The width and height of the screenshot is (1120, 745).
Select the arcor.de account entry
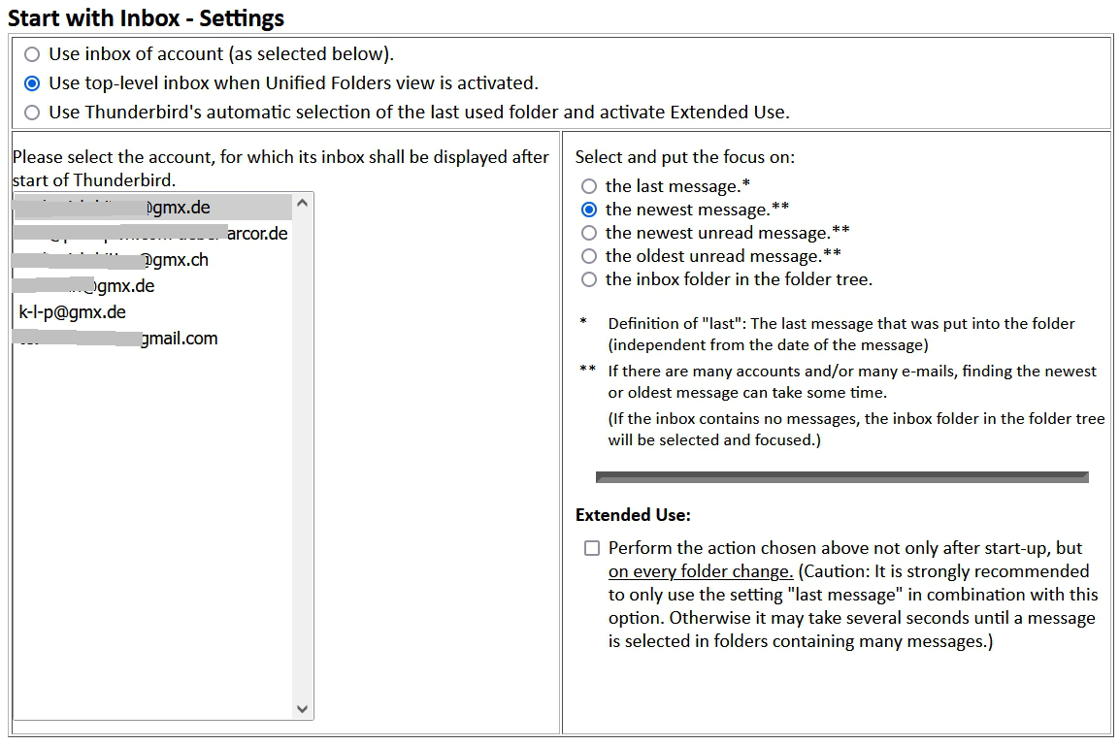pos(152,234)
